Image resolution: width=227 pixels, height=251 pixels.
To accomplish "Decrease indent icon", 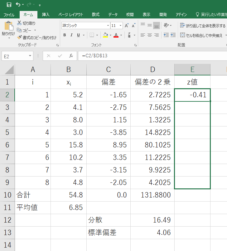I will coord(166,35).
